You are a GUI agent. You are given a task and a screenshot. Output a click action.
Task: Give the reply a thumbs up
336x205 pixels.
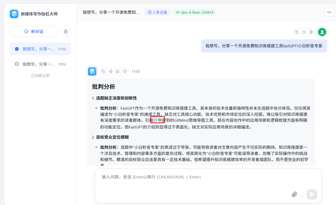[x=118, y=71]
